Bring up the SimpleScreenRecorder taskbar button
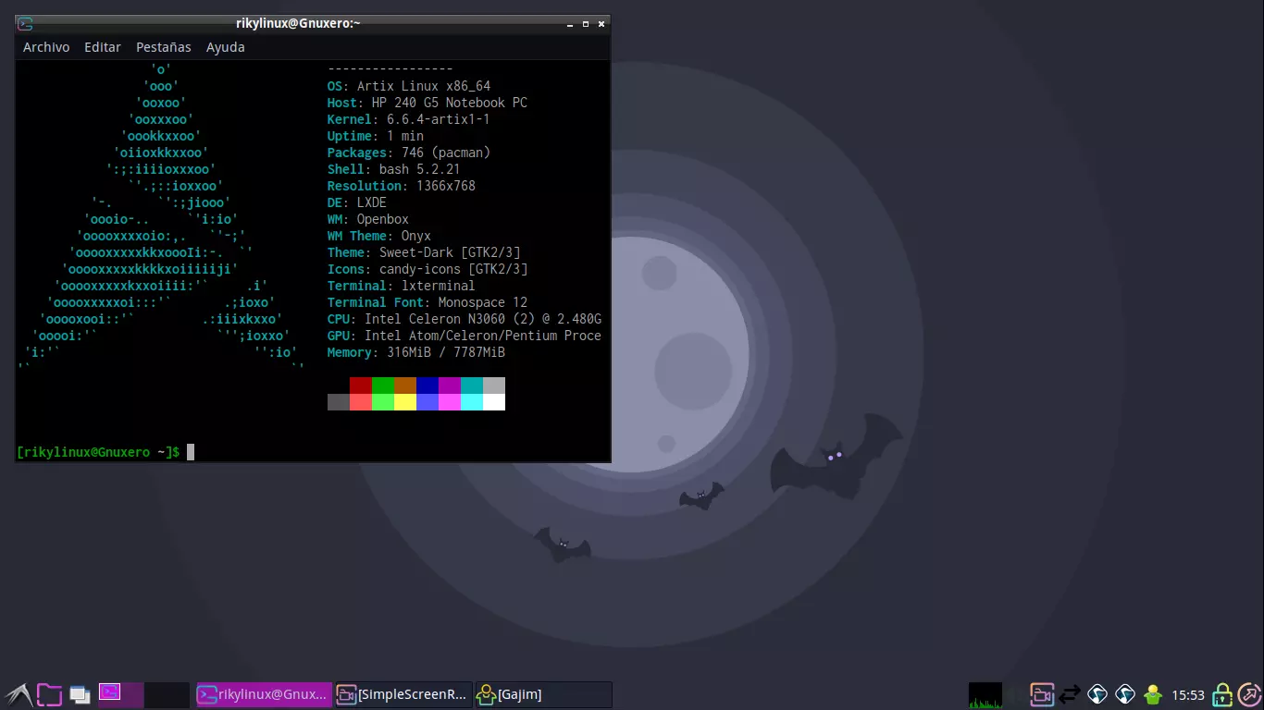1264x710 pixels. [403, 695]
